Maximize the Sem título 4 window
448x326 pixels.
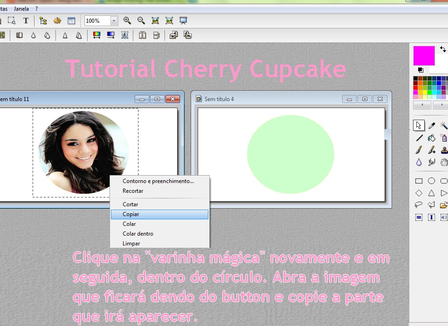coord(365,99)
